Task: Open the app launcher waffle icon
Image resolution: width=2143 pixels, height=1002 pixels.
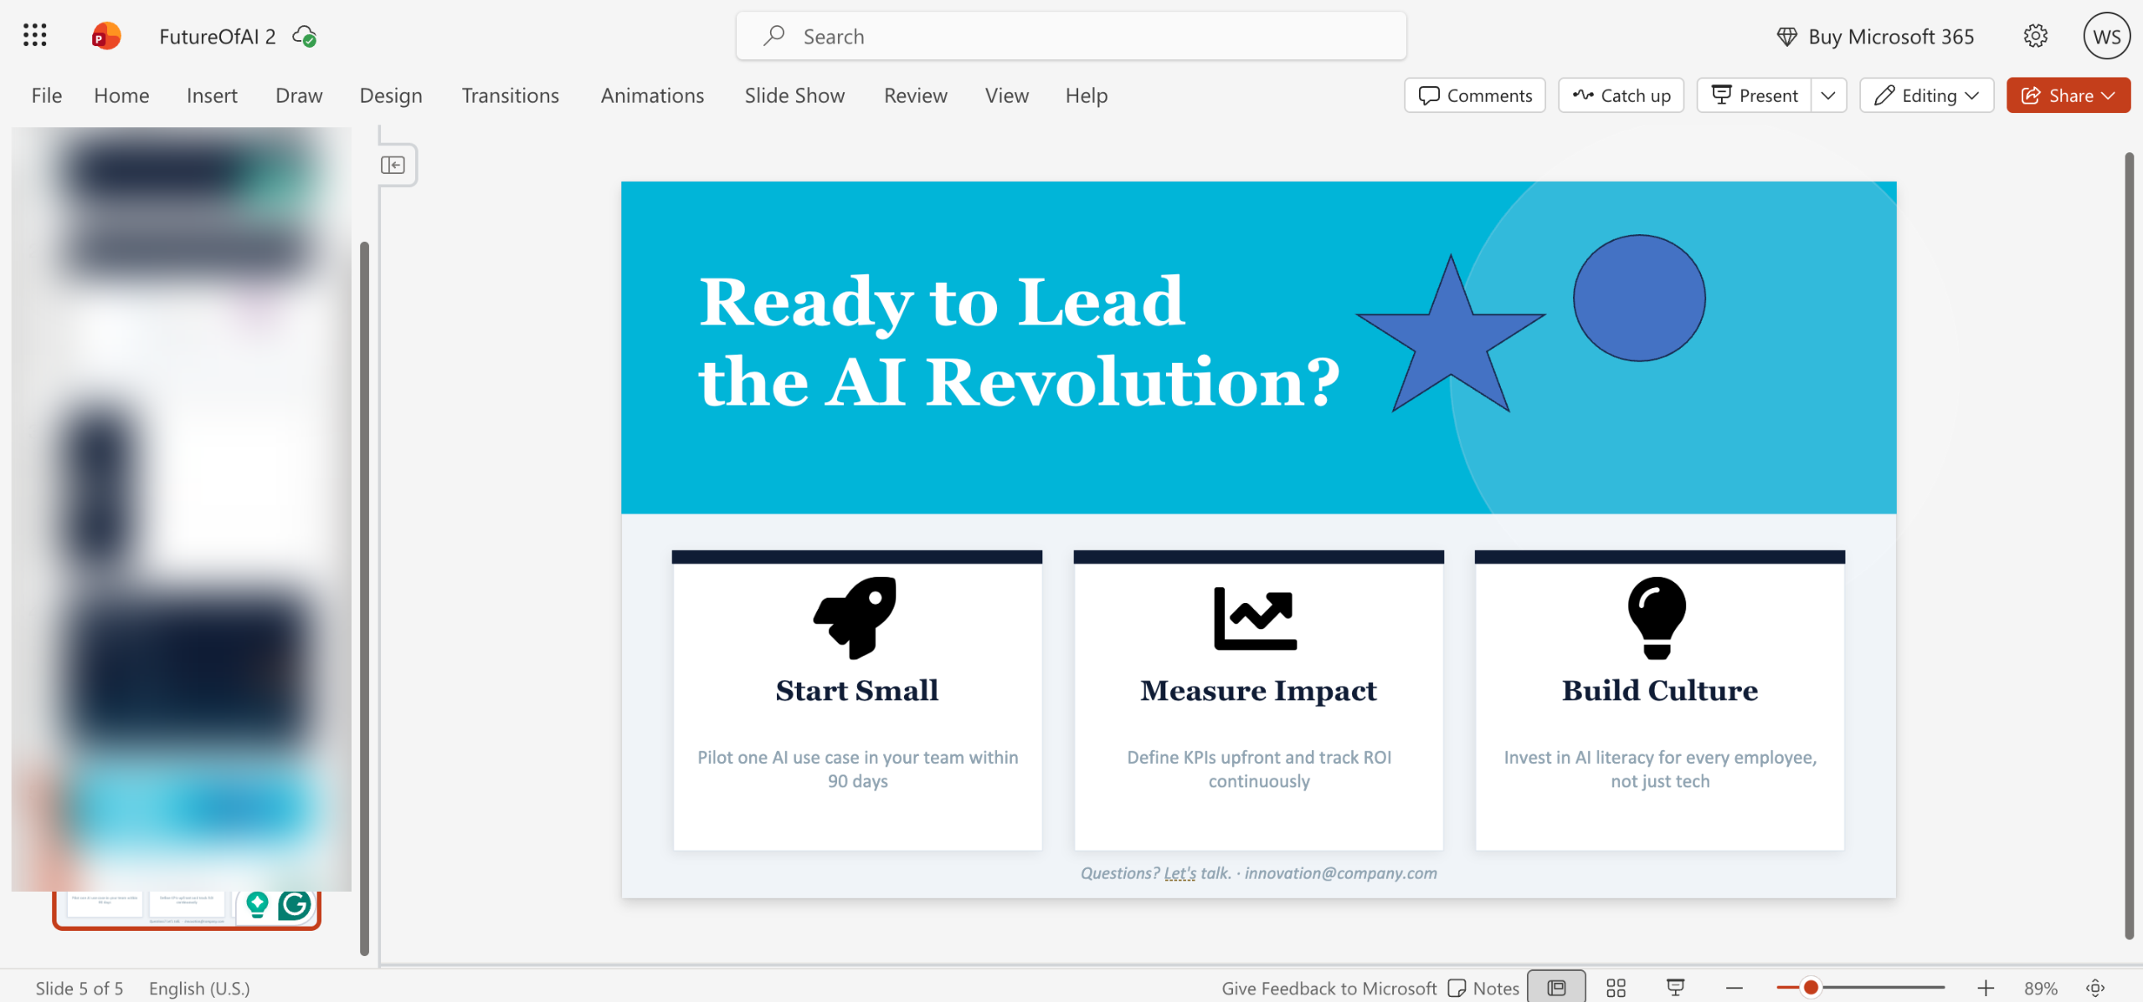Action: tap(34, 36)
